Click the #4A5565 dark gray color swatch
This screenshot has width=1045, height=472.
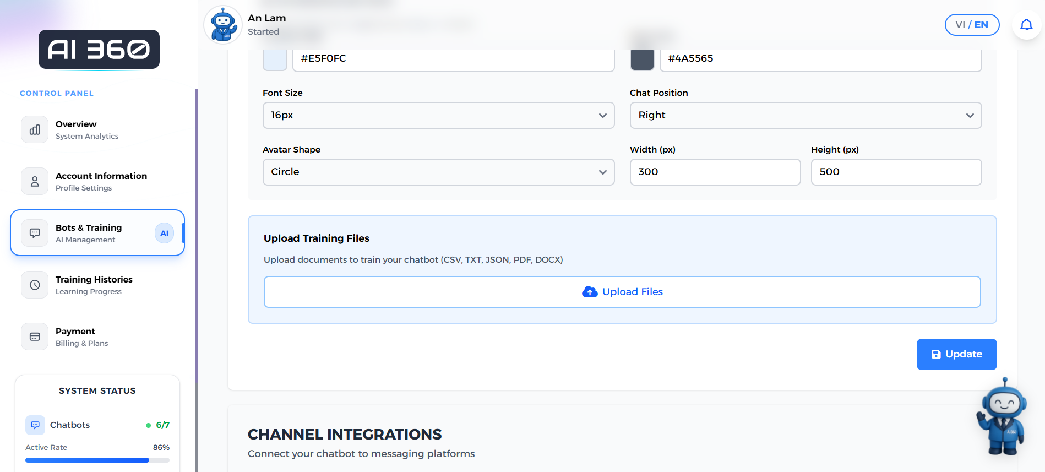pos(642,59)
